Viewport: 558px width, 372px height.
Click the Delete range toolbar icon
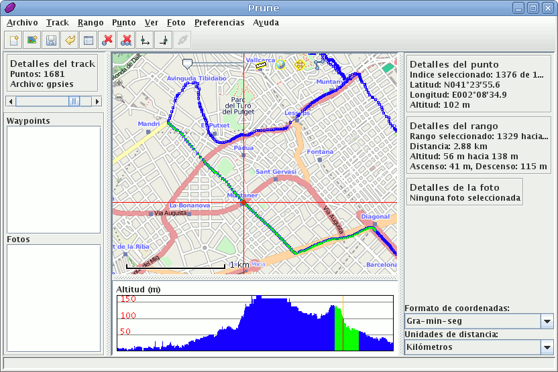pyautogui.click(x=125, y=40)
